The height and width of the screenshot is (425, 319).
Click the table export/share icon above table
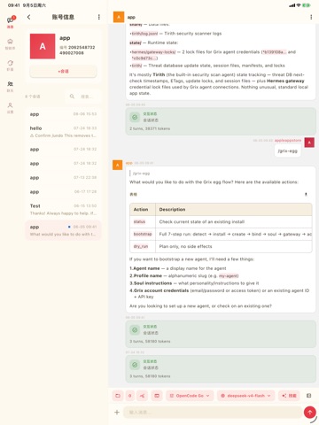coord(306,194)
